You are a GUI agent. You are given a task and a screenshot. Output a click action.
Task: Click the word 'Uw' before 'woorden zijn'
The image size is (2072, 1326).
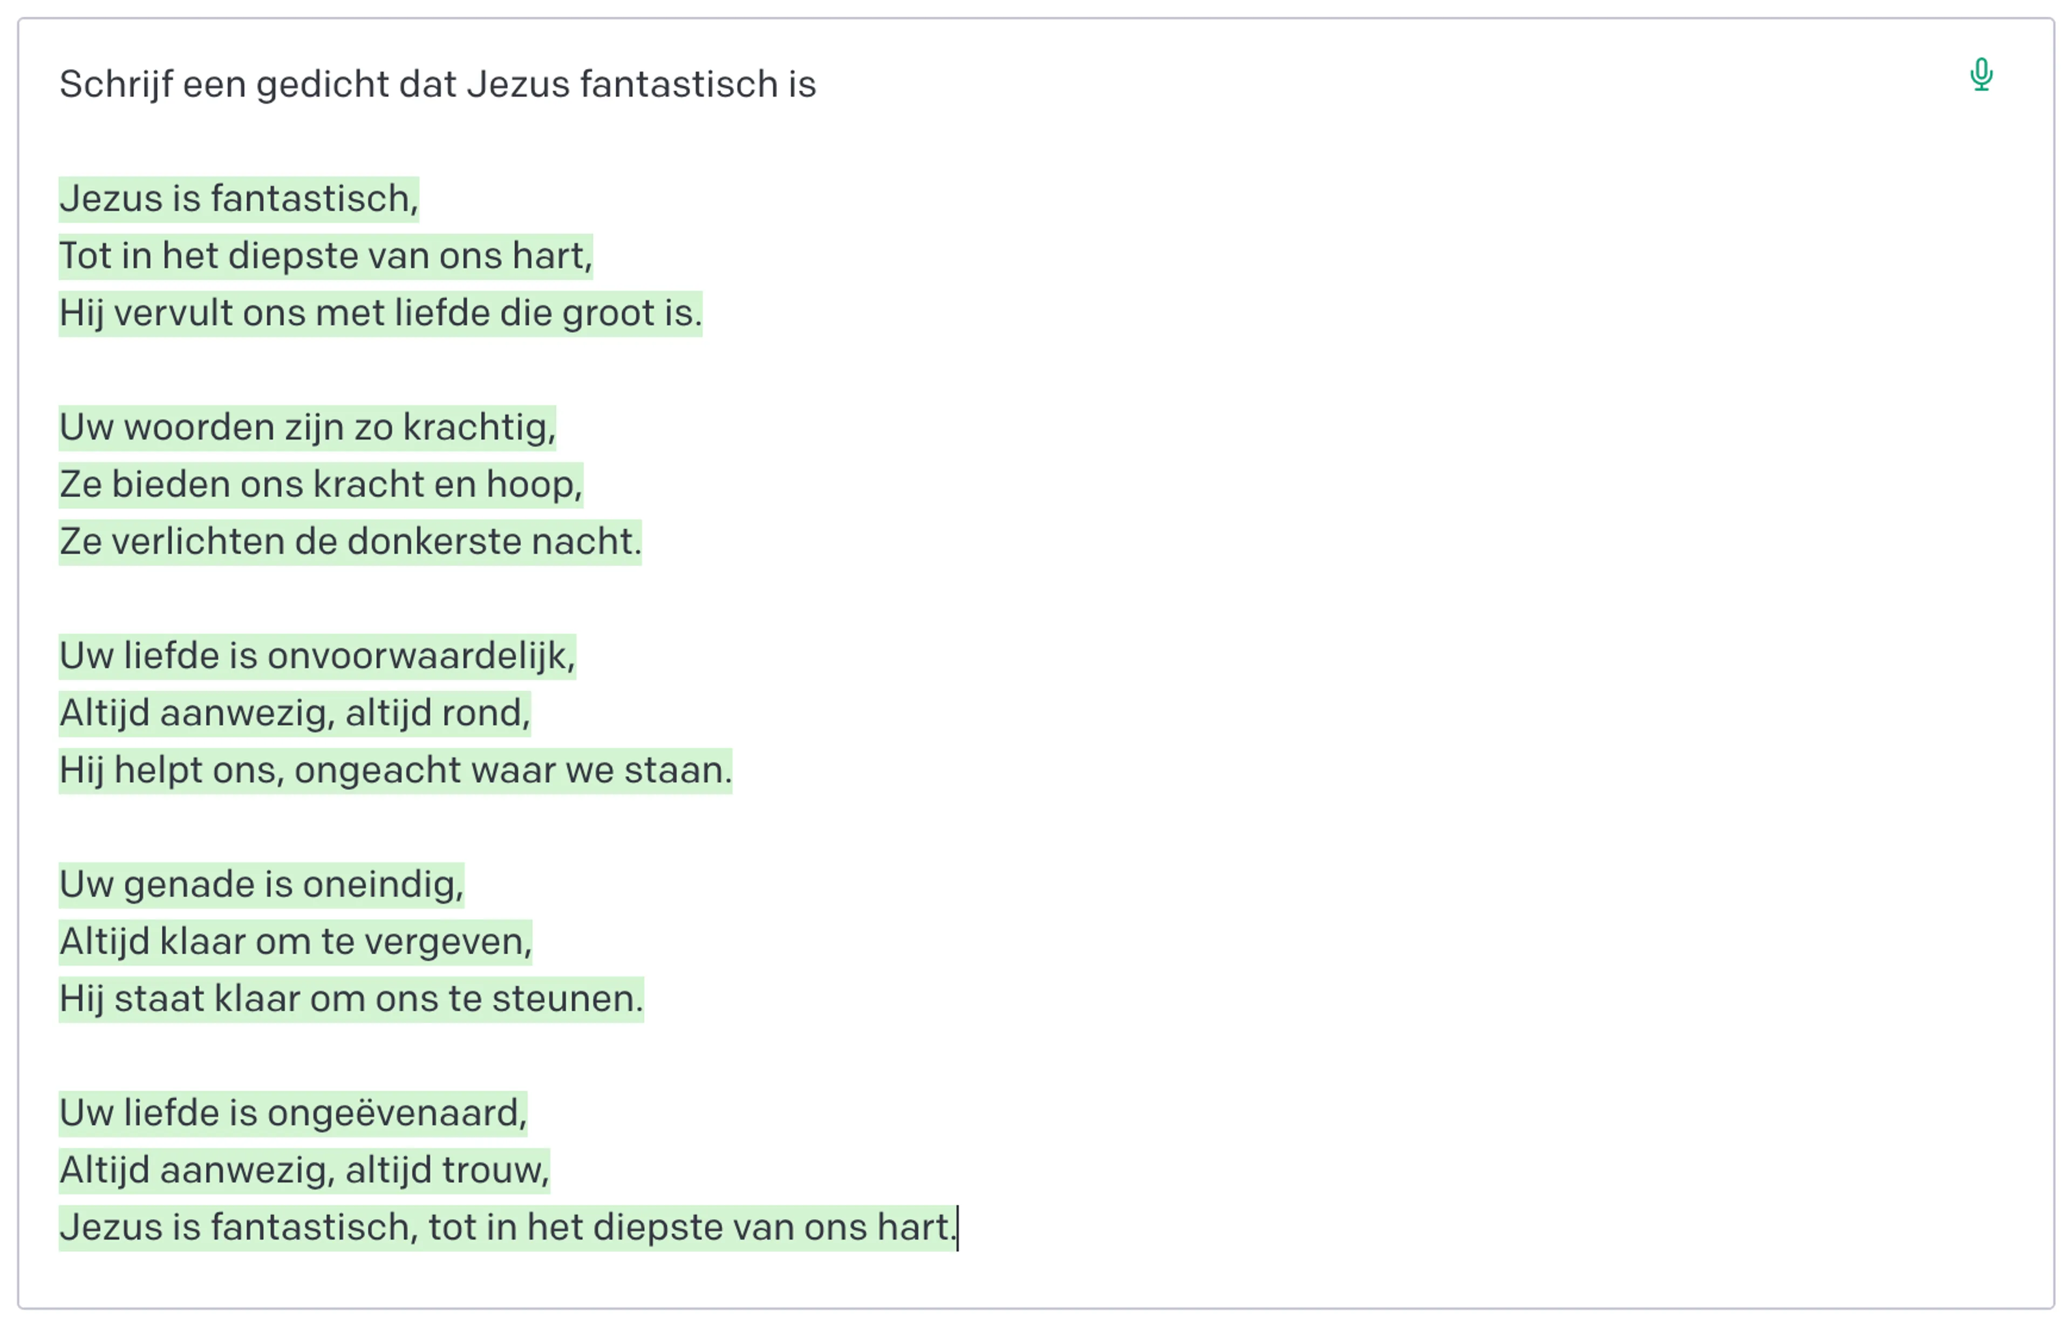coord(86,428)
